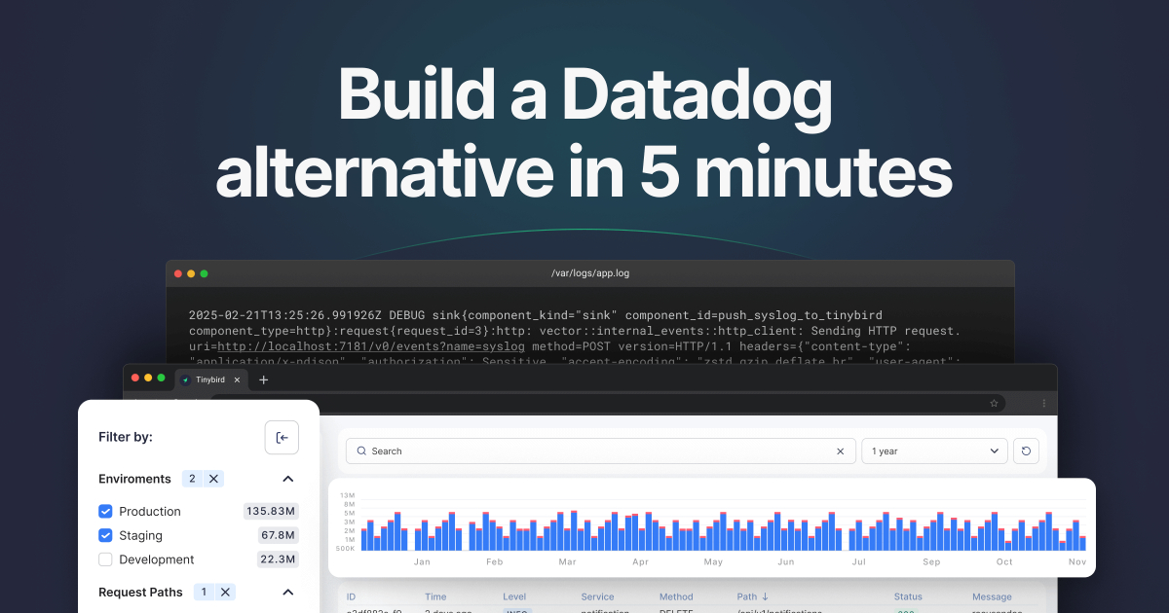Clear the Environments filter using its X badge
The width and height of the screenshot is (1169, 613).
coord(213,479)
